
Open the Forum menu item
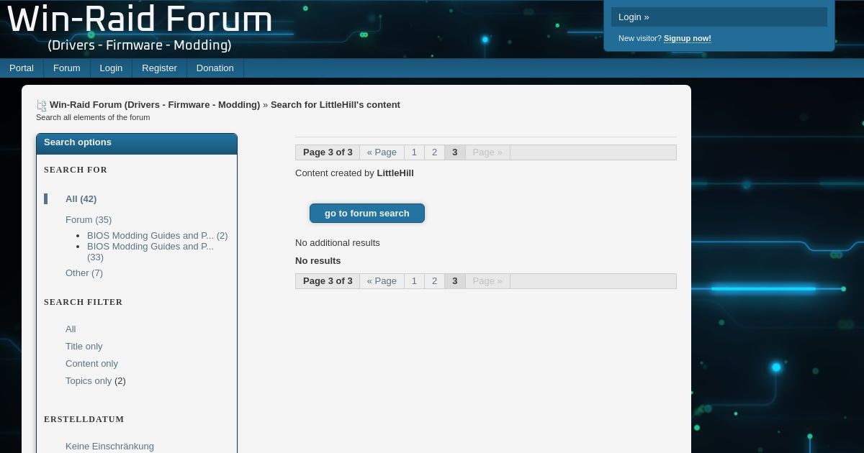[x=66, y=68]
